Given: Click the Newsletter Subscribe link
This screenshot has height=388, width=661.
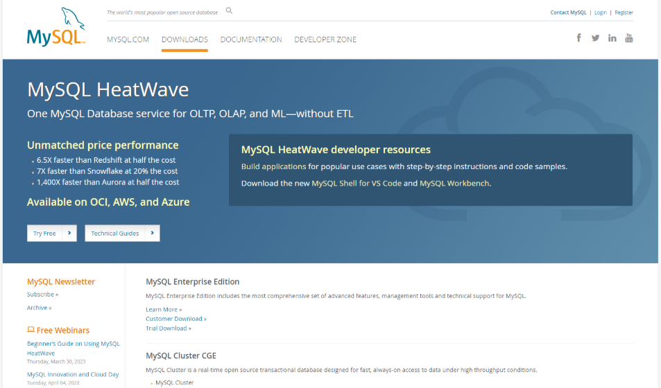Looking at the screenshot, I should click(x=40, y=294).
